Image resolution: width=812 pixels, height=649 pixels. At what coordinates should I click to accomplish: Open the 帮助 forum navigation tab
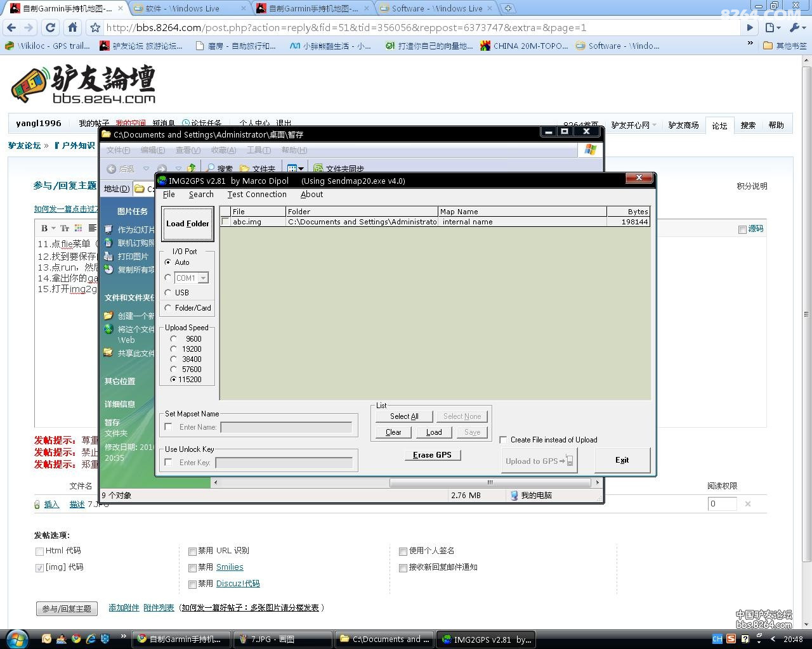[776, 125]
